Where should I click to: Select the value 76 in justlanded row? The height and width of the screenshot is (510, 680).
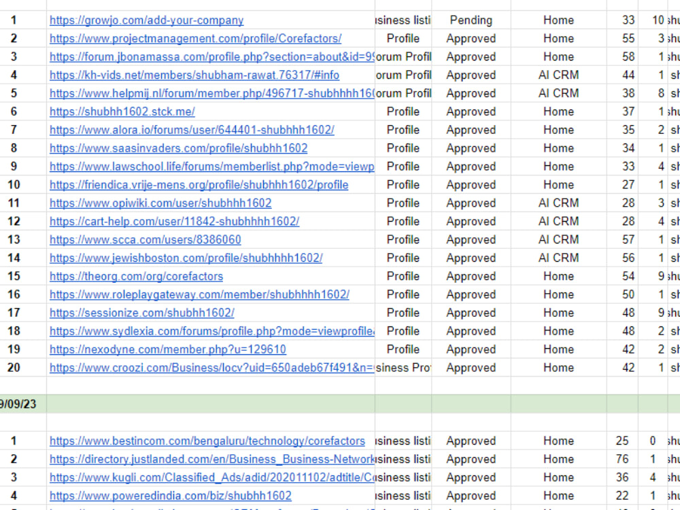coord(622,459)
